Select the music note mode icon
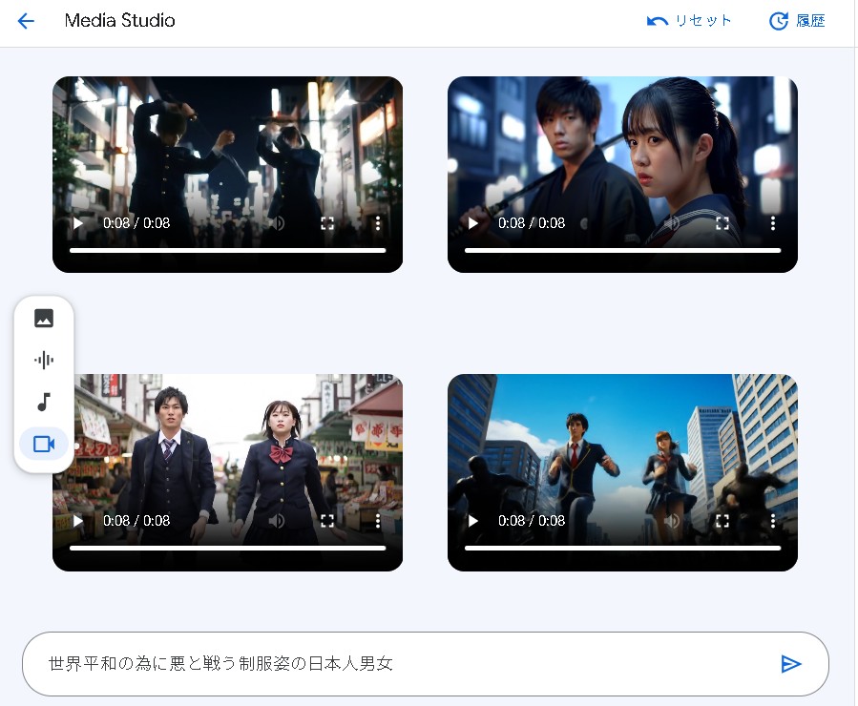This screenshot has height=706, width=858. pos(44,402)
